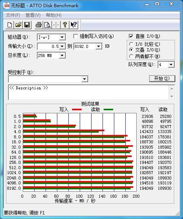Click the green 读取 legend swatch
The width and height of the screenshot is (183, 219).
pyautogui.click(x=108, y=109)
